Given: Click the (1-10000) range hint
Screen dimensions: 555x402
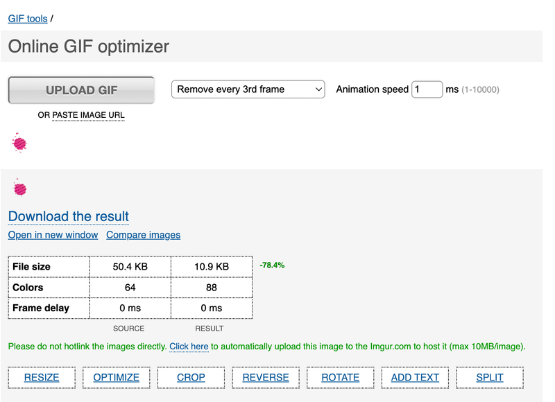Looking at the screenshot, I should pos(480,90).
